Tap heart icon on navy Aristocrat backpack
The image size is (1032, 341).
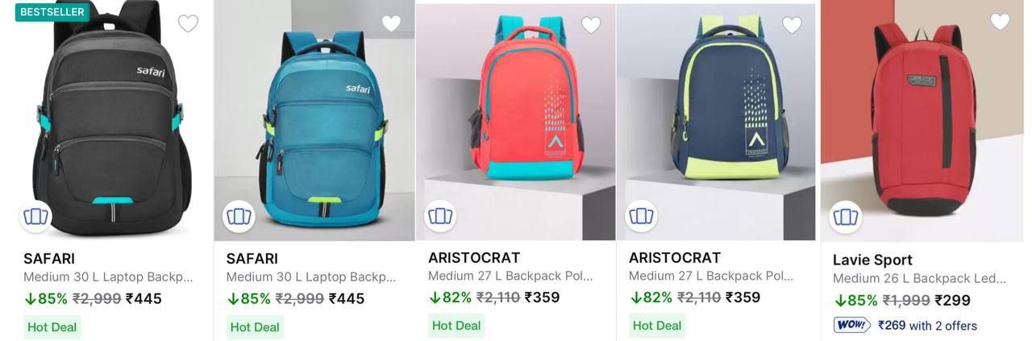point(792,25)
